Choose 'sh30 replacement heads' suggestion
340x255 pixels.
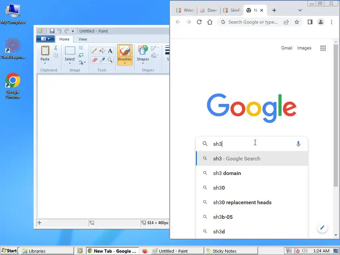pyautogui.click(x=252, y=202)
